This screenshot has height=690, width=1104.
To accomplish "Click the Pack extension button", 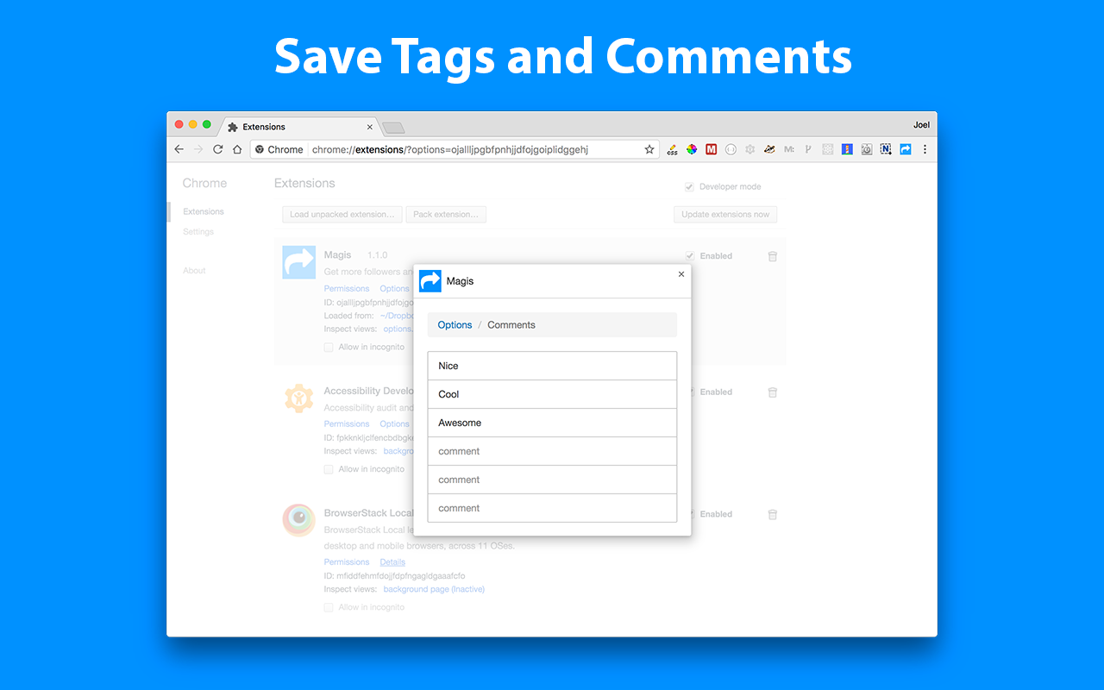I will coord(446,215).
